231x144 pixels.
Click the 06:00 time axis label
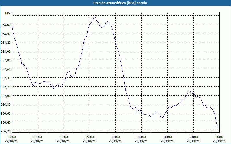(x=64, y=137)
